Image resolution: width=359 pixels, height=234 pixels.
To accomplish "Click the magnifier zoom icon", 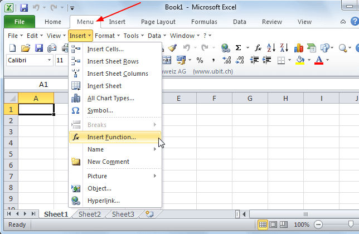I will click(x=342, y=48).
